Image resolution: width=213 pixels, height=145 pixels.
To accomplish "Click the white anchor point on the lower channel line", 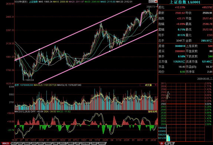I will pos(110,51).
